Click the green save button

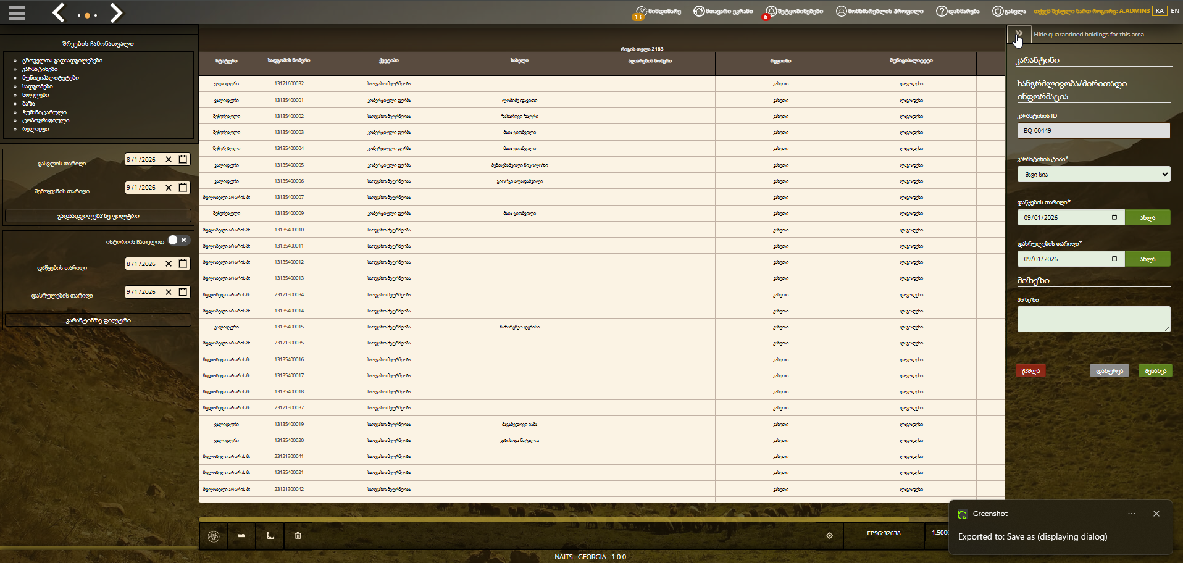coord(1155,370)
